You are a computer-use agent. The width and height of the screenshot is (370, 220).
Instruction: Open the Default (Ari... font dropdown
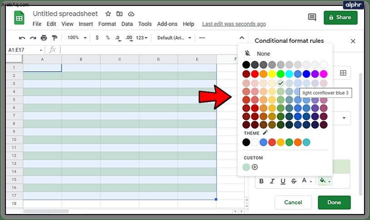coord(174,38)
